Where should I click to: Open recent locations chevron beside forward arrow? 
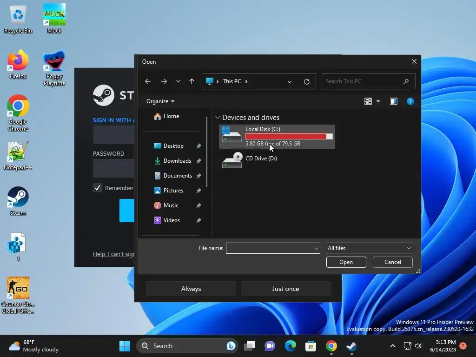coord(178,81)
